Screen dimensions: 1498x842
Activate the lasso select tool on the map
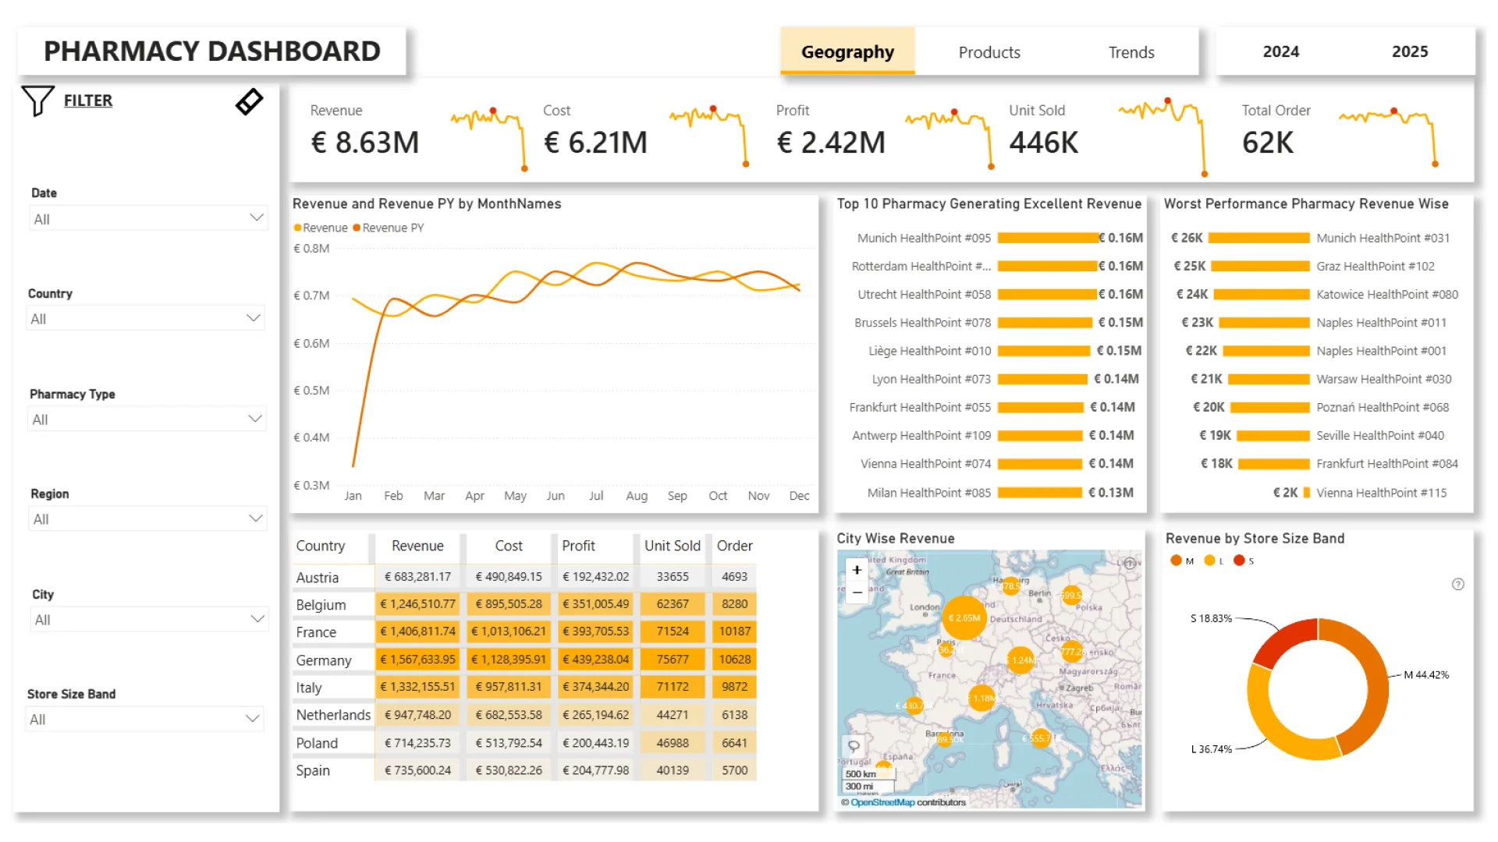[854, 745]
